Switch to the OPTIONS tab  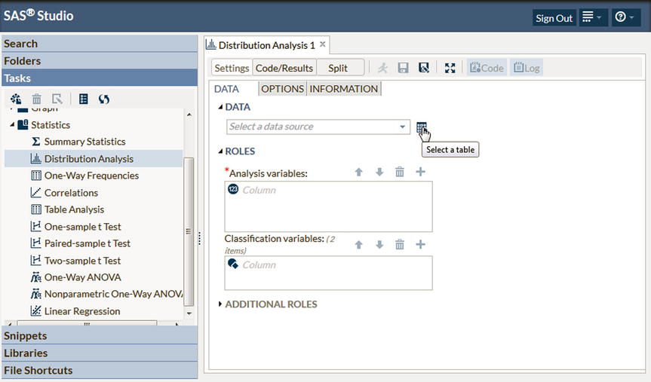(282, 89)
